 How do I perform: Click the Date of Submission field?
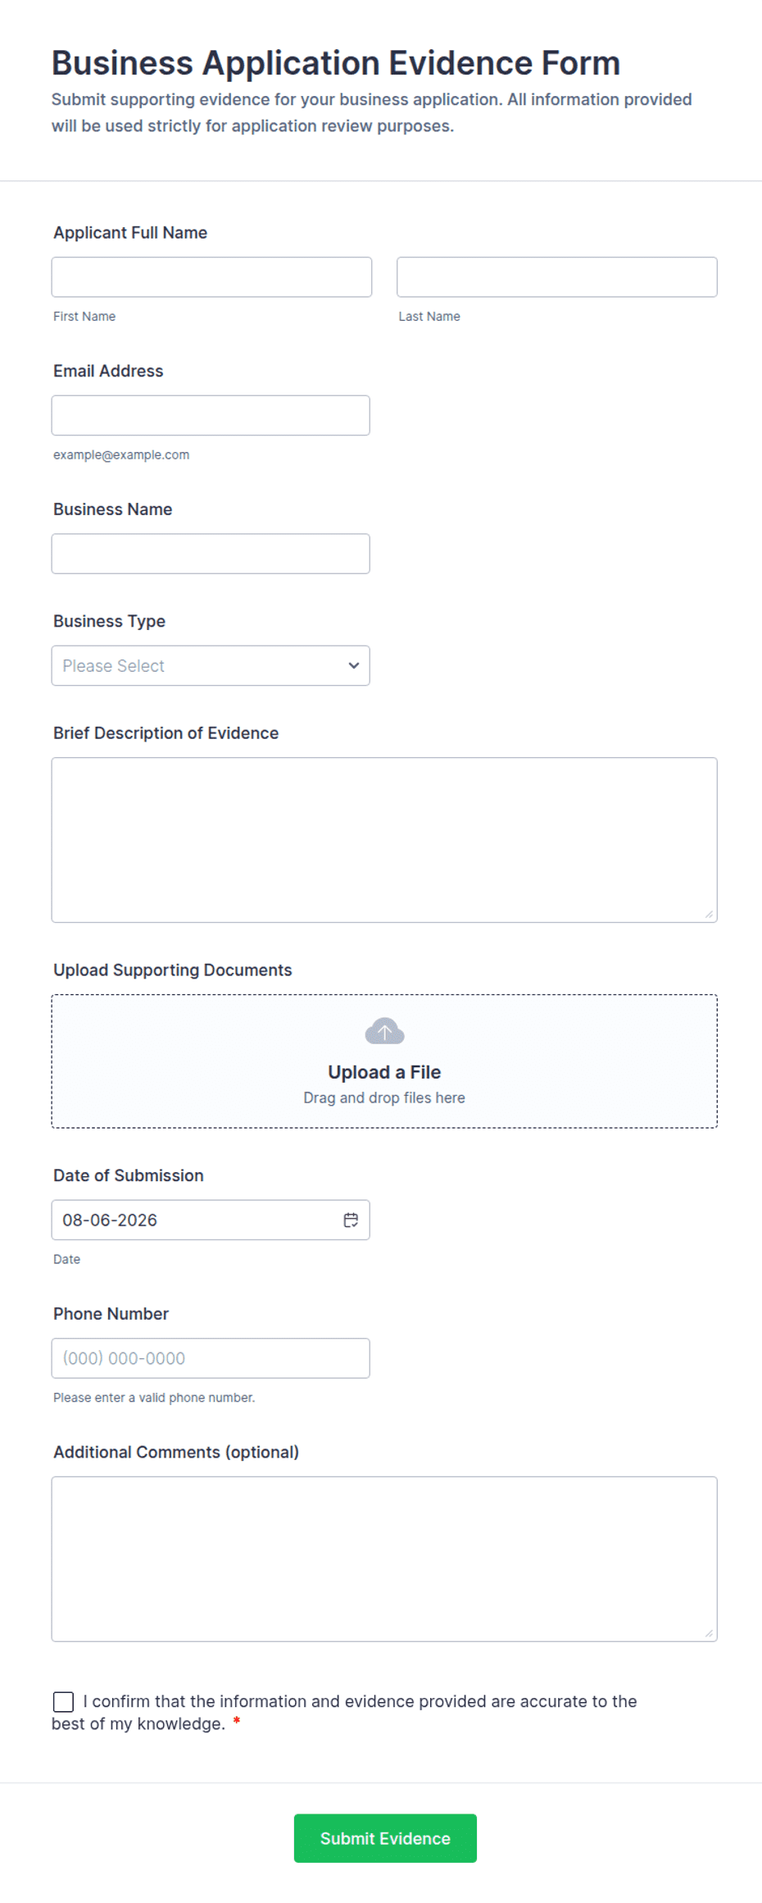tap(211, 1220)
